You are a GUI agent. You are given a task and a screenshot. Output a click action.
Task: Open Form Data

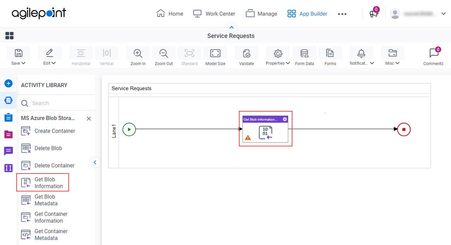pos(304,53)
